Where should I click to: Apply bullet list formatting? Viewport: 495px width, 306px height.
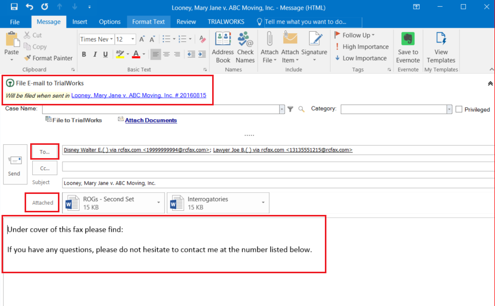167,39
